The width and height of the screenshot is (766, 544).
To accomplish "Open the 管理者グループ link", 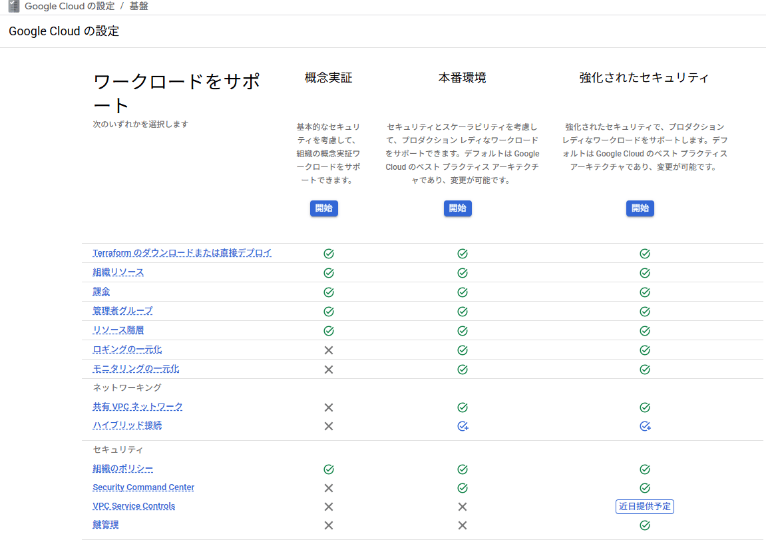I will click(122, 311).
